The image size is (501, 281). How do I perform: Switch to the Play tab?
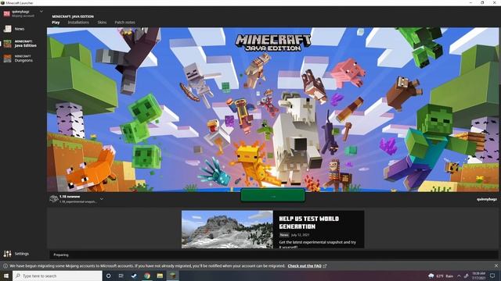pyautogui.click(x=56, y=23)
